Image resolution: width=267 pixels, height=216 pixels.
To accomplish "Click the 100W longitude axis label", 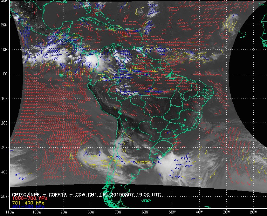I will [37, 212].
